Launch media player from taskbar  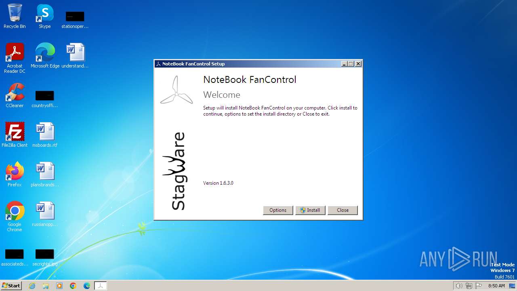(59, 286)
